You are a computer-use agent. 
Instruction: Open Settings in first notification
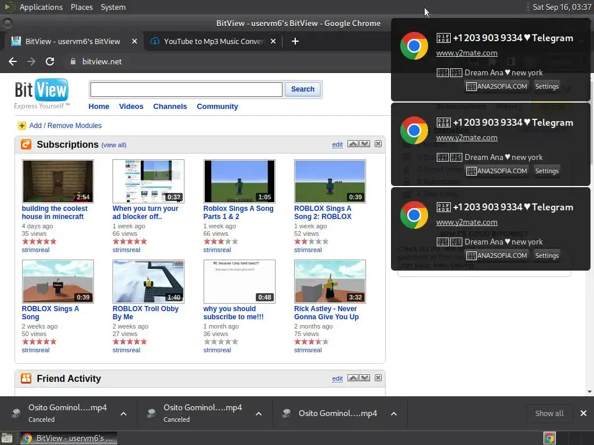(x=546, y=86)
